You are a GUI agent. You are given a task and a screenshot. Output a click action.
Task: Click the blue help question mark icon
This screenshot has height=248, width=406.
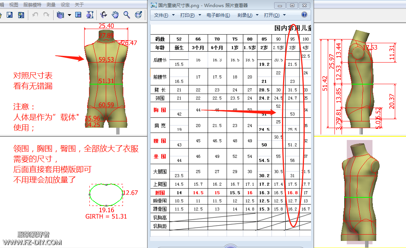[304, 15]
